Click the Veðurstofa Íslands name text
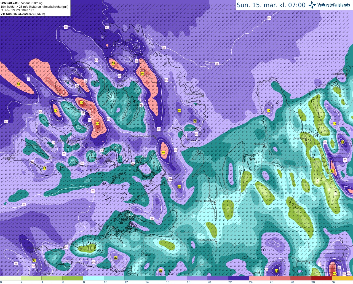Image resolution: width=353 pixels, height=284 pixels. coord(333,5)
